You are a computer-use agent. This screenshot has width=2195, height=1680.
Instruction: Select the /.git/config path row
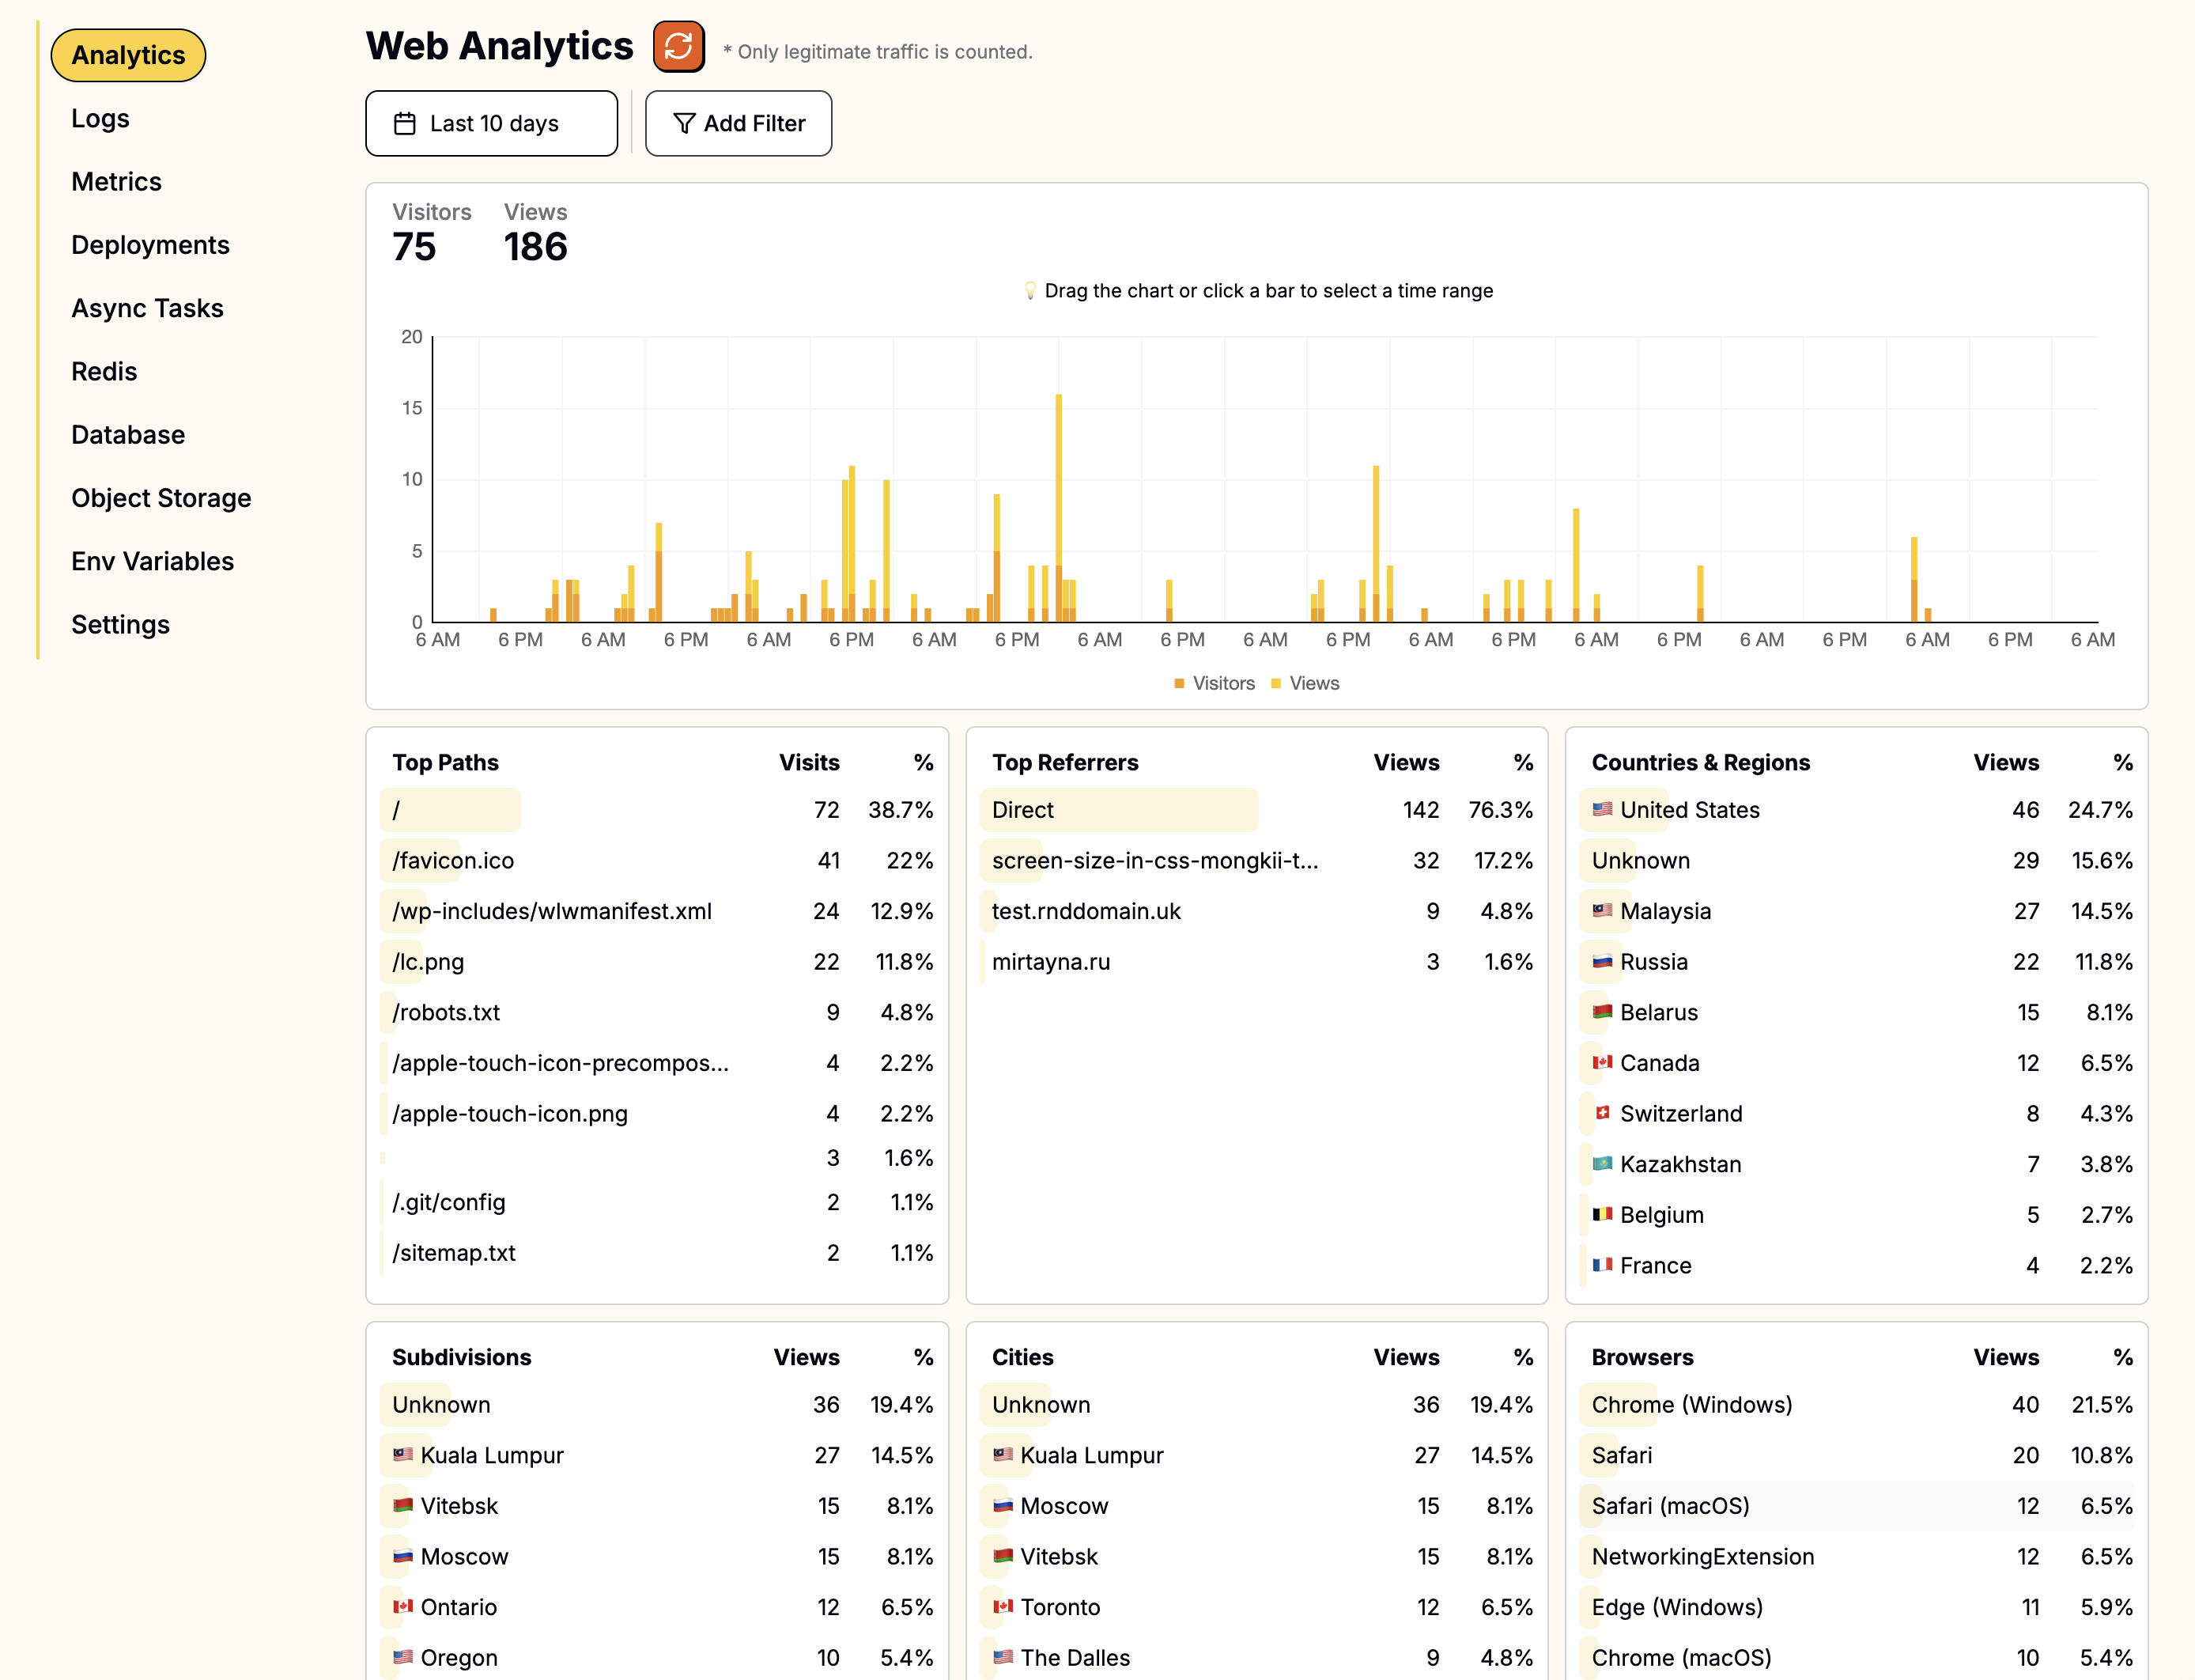[658, 1202]
